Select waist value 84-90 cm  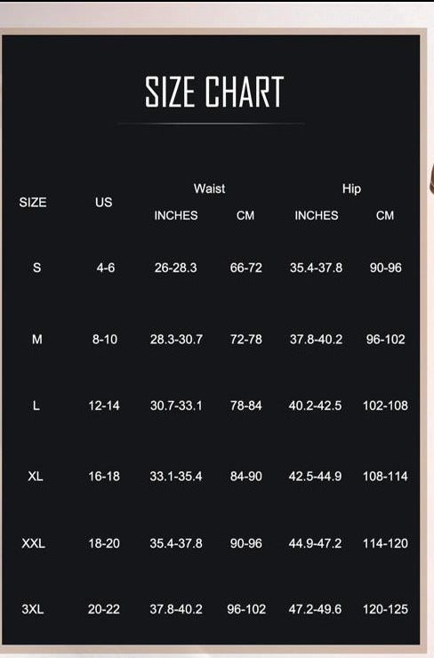click(246, 477)
